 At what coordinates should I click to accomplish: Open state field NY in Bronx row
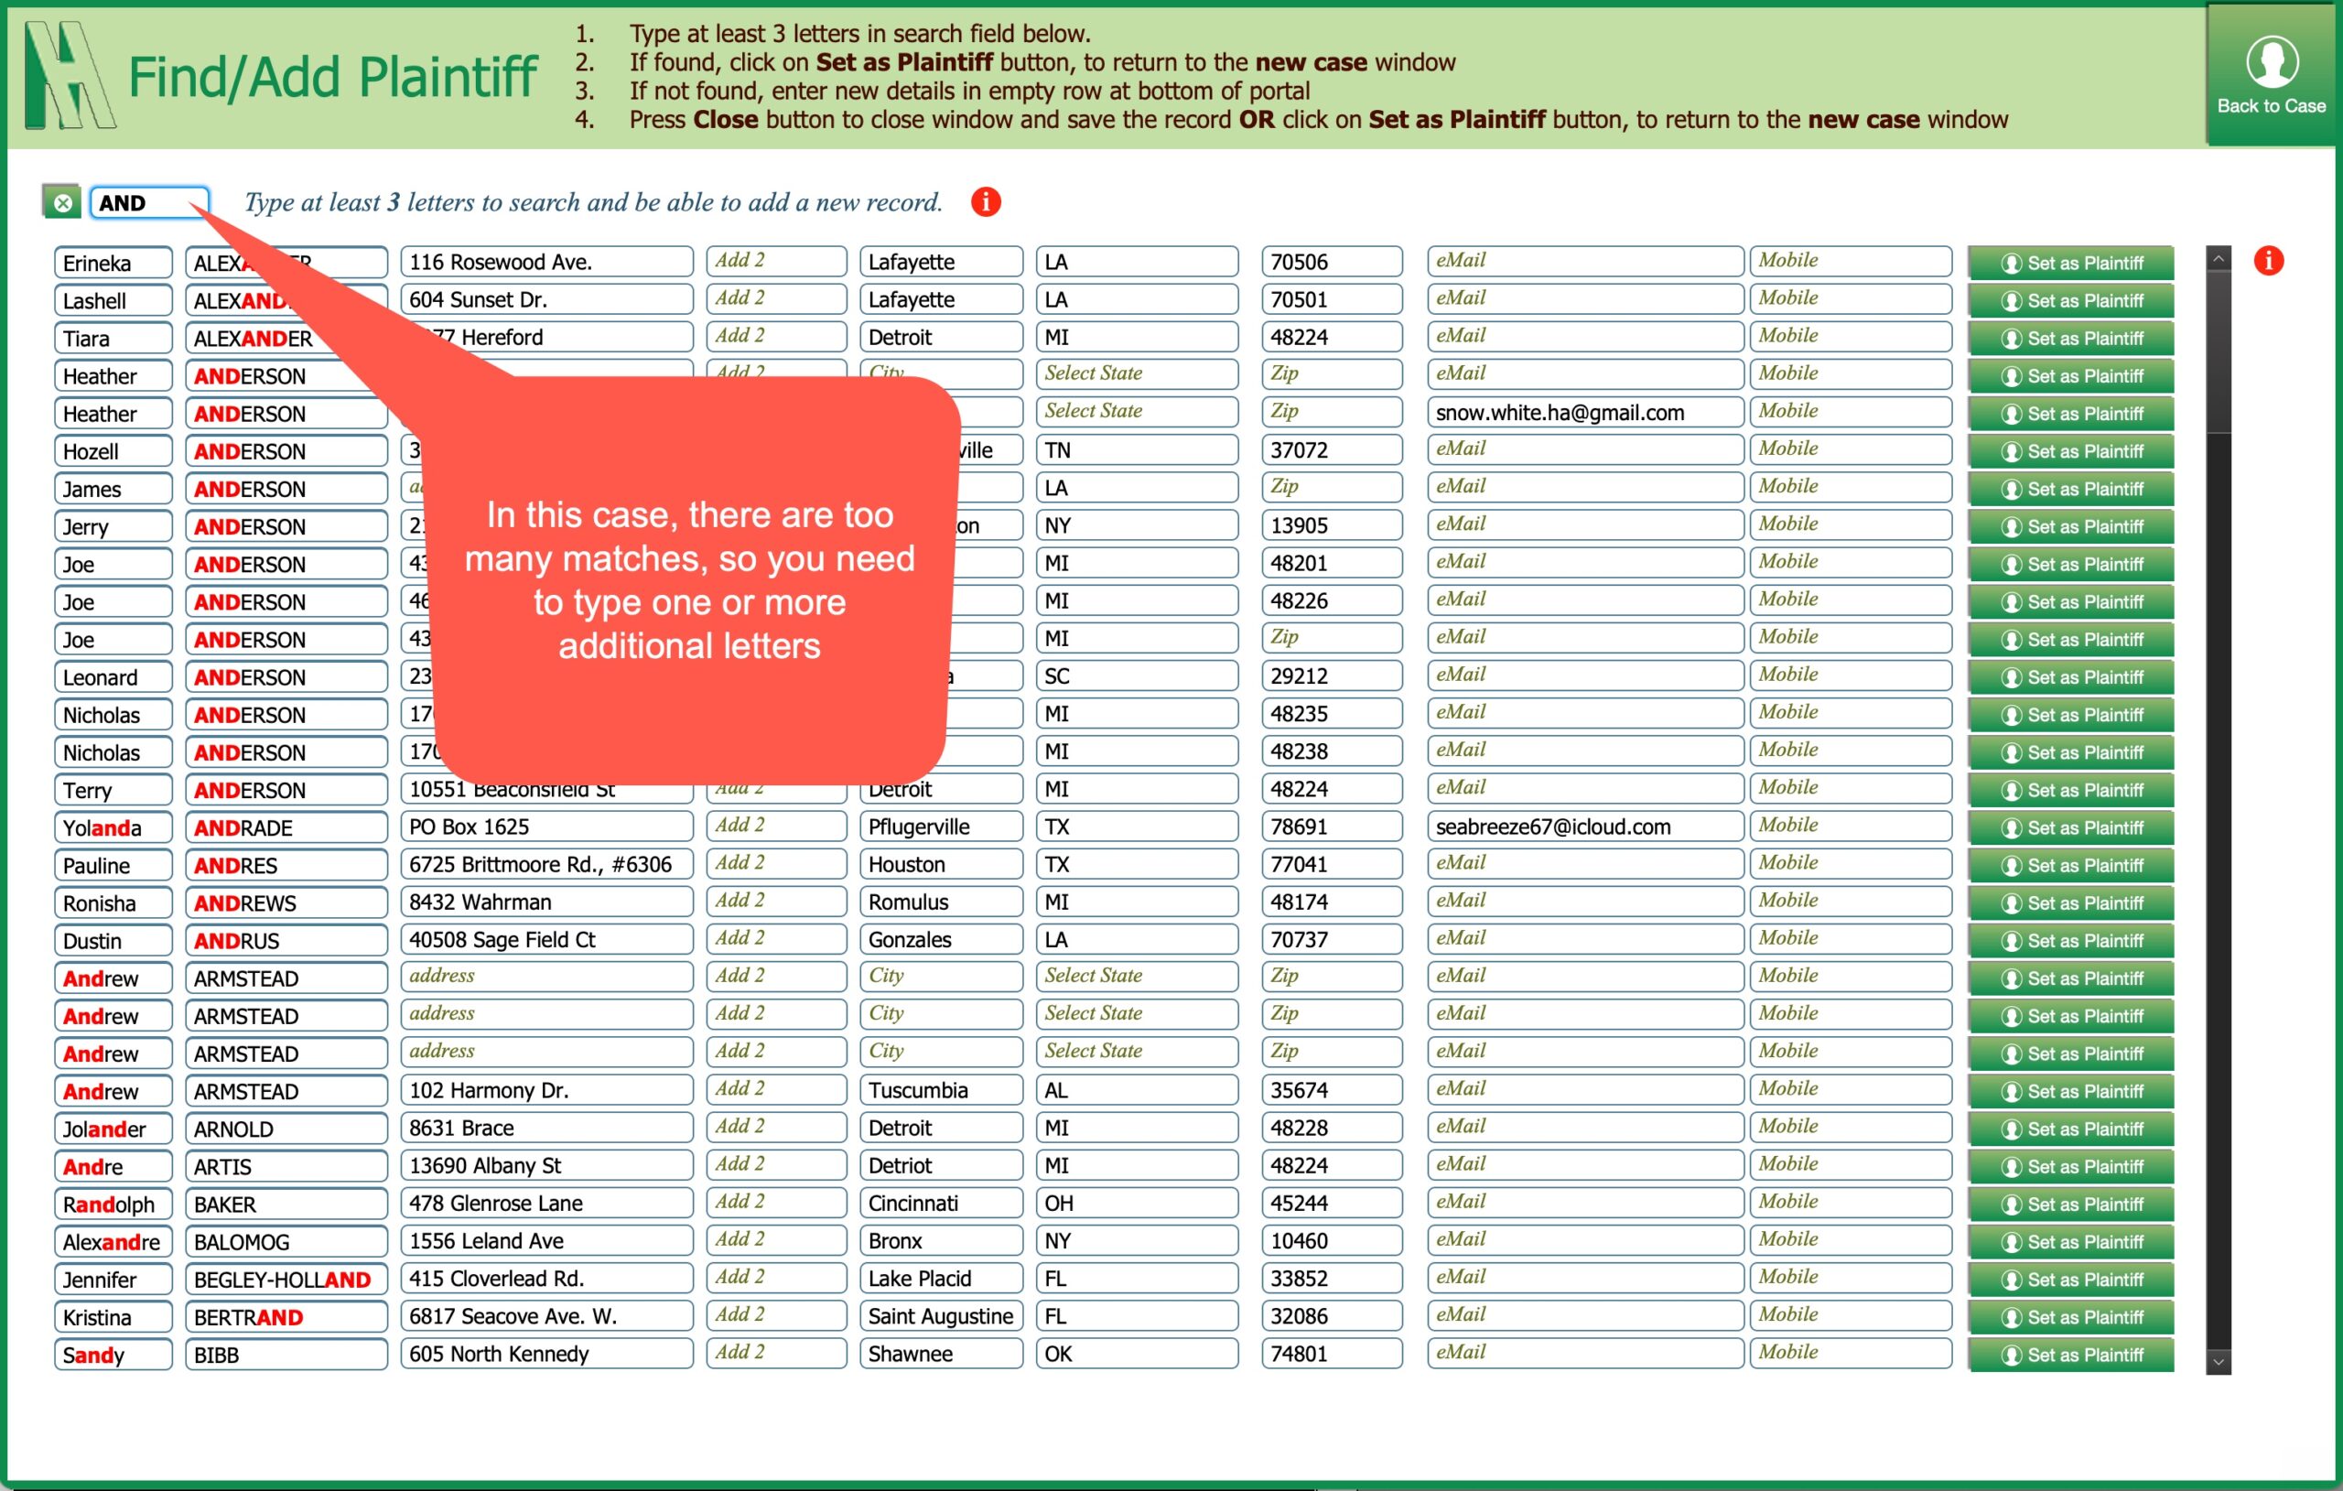click(x=1137, y=1241)
